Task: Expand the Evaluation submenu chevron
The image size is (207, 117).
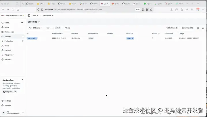Action: tap(23, 41)
